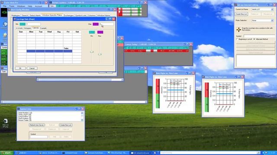Click the Max value input field
The image size is (277, 155).
pos(106,24)
